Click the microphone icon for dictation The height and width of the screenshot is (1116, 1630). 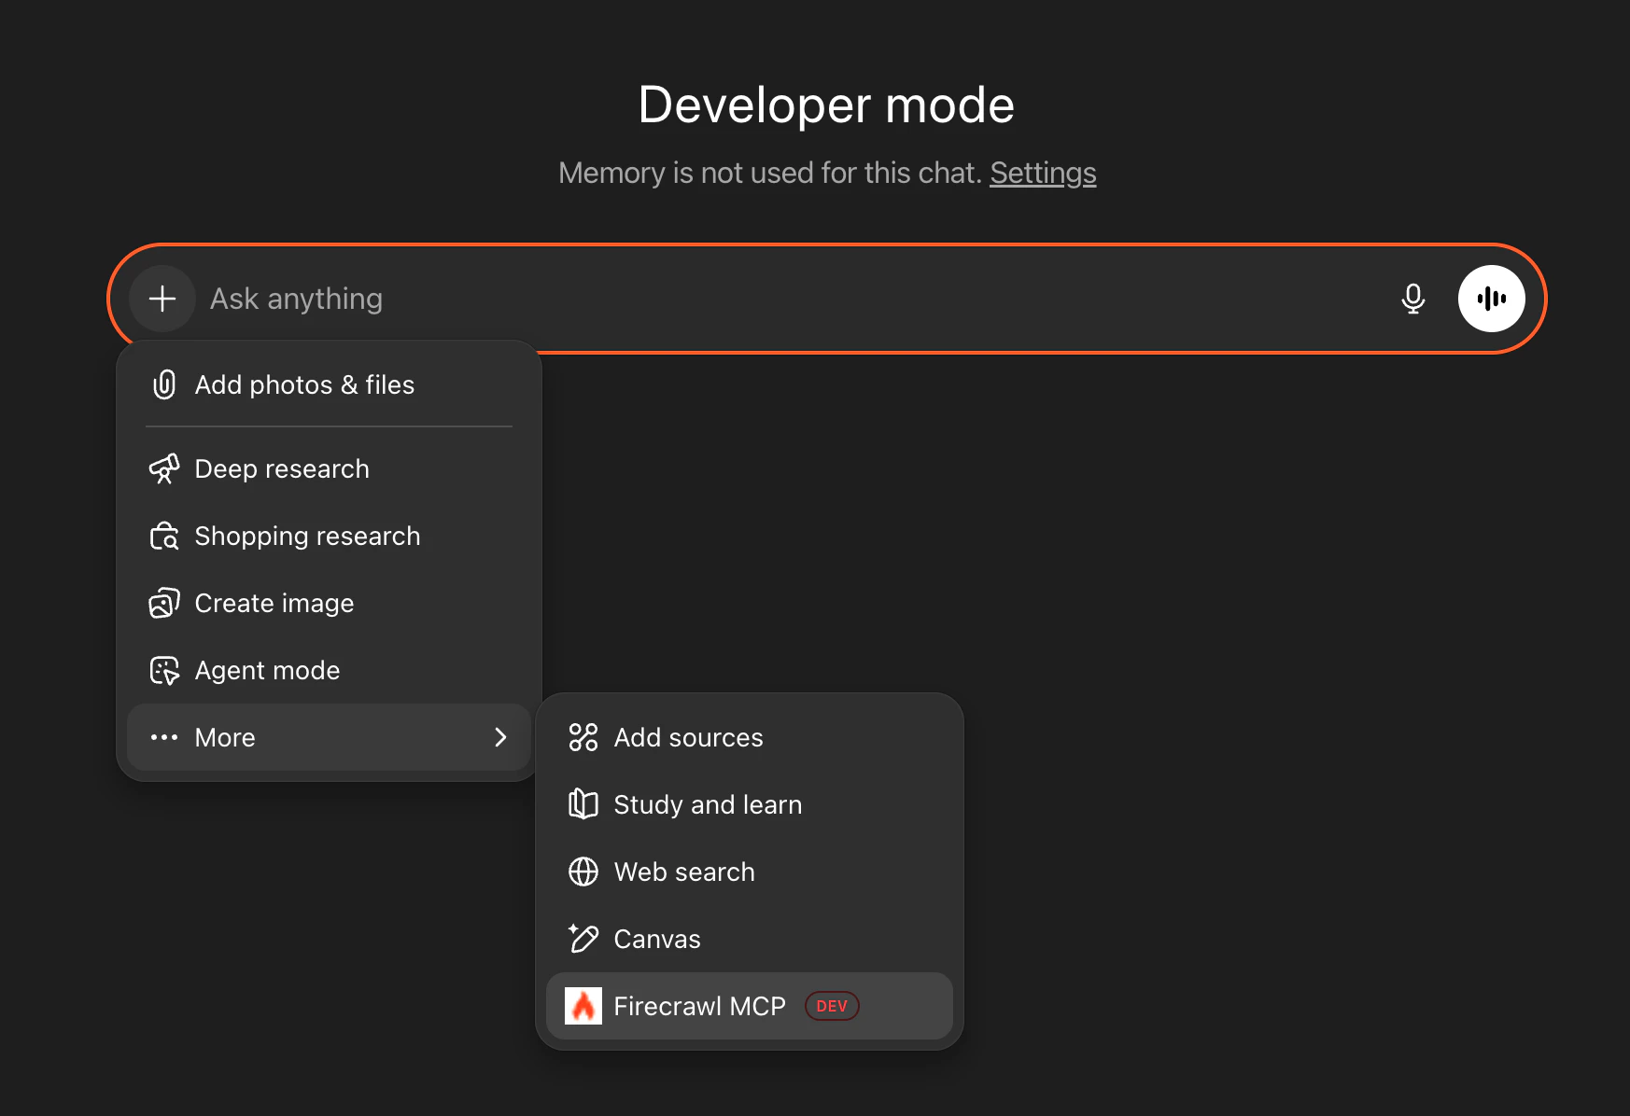pyautogui.click(x=1412, y=299)
